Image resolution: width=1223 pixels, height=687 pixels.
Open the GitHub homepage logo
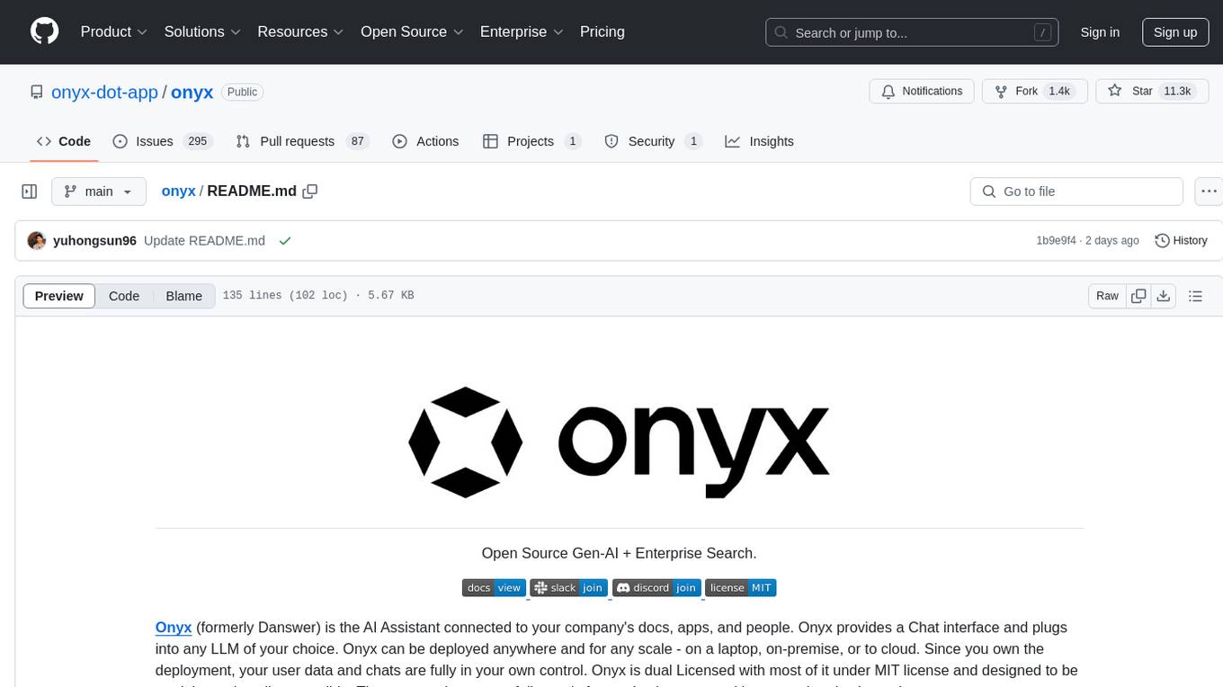tap(44, 31)
